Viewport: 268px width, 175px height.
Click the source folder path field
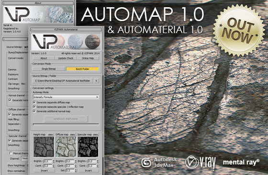pyautogui.click(x=63, y=81)
